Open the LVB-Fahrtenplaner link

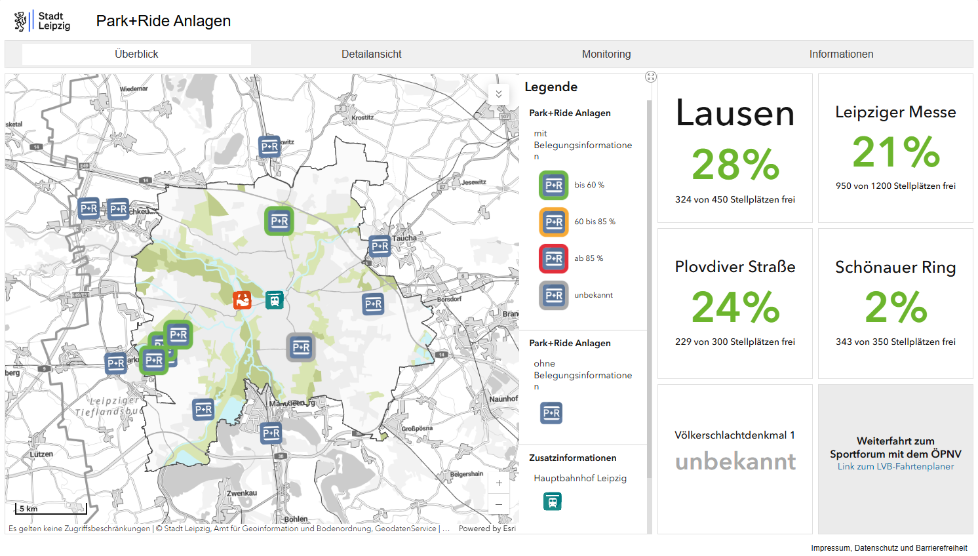click(895, 467)
